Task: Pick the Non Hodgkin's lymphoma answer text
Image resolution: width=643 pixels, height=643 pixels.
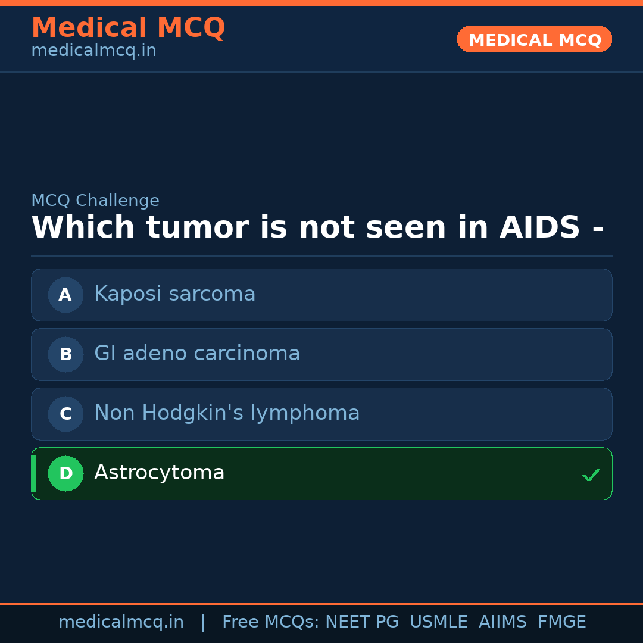Action: (x=227, y=413)
